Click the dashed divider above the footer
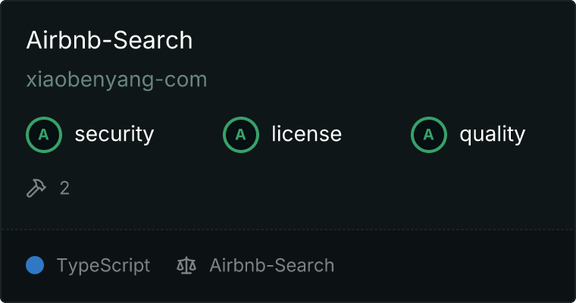 [x=288, y=229]
